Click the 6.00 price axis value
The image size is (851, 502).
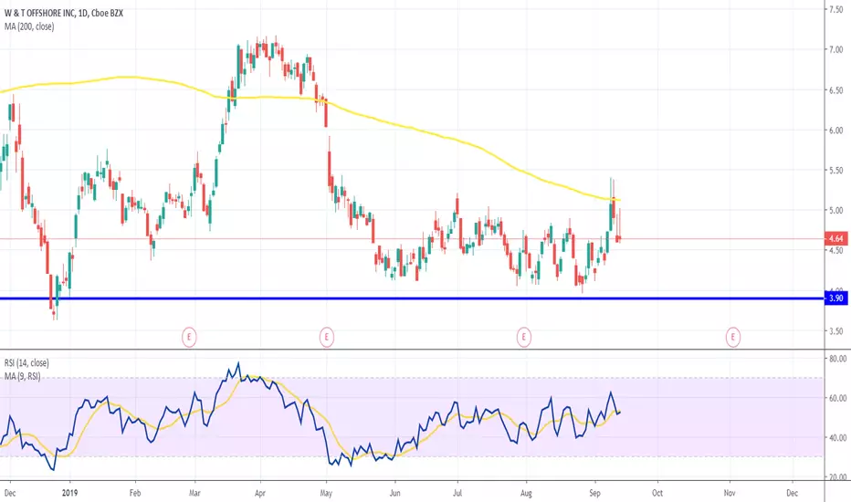tap(835, 131)
